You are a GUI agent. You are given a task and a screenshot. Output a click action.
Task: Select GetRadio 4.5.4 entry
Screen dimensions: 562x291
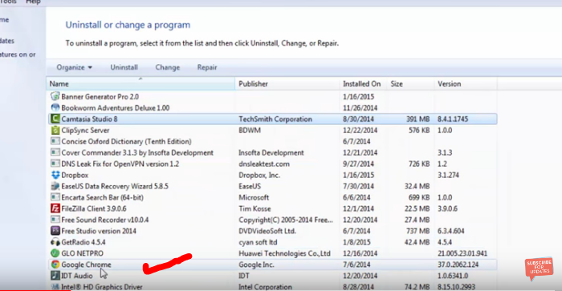click(83, 242)
